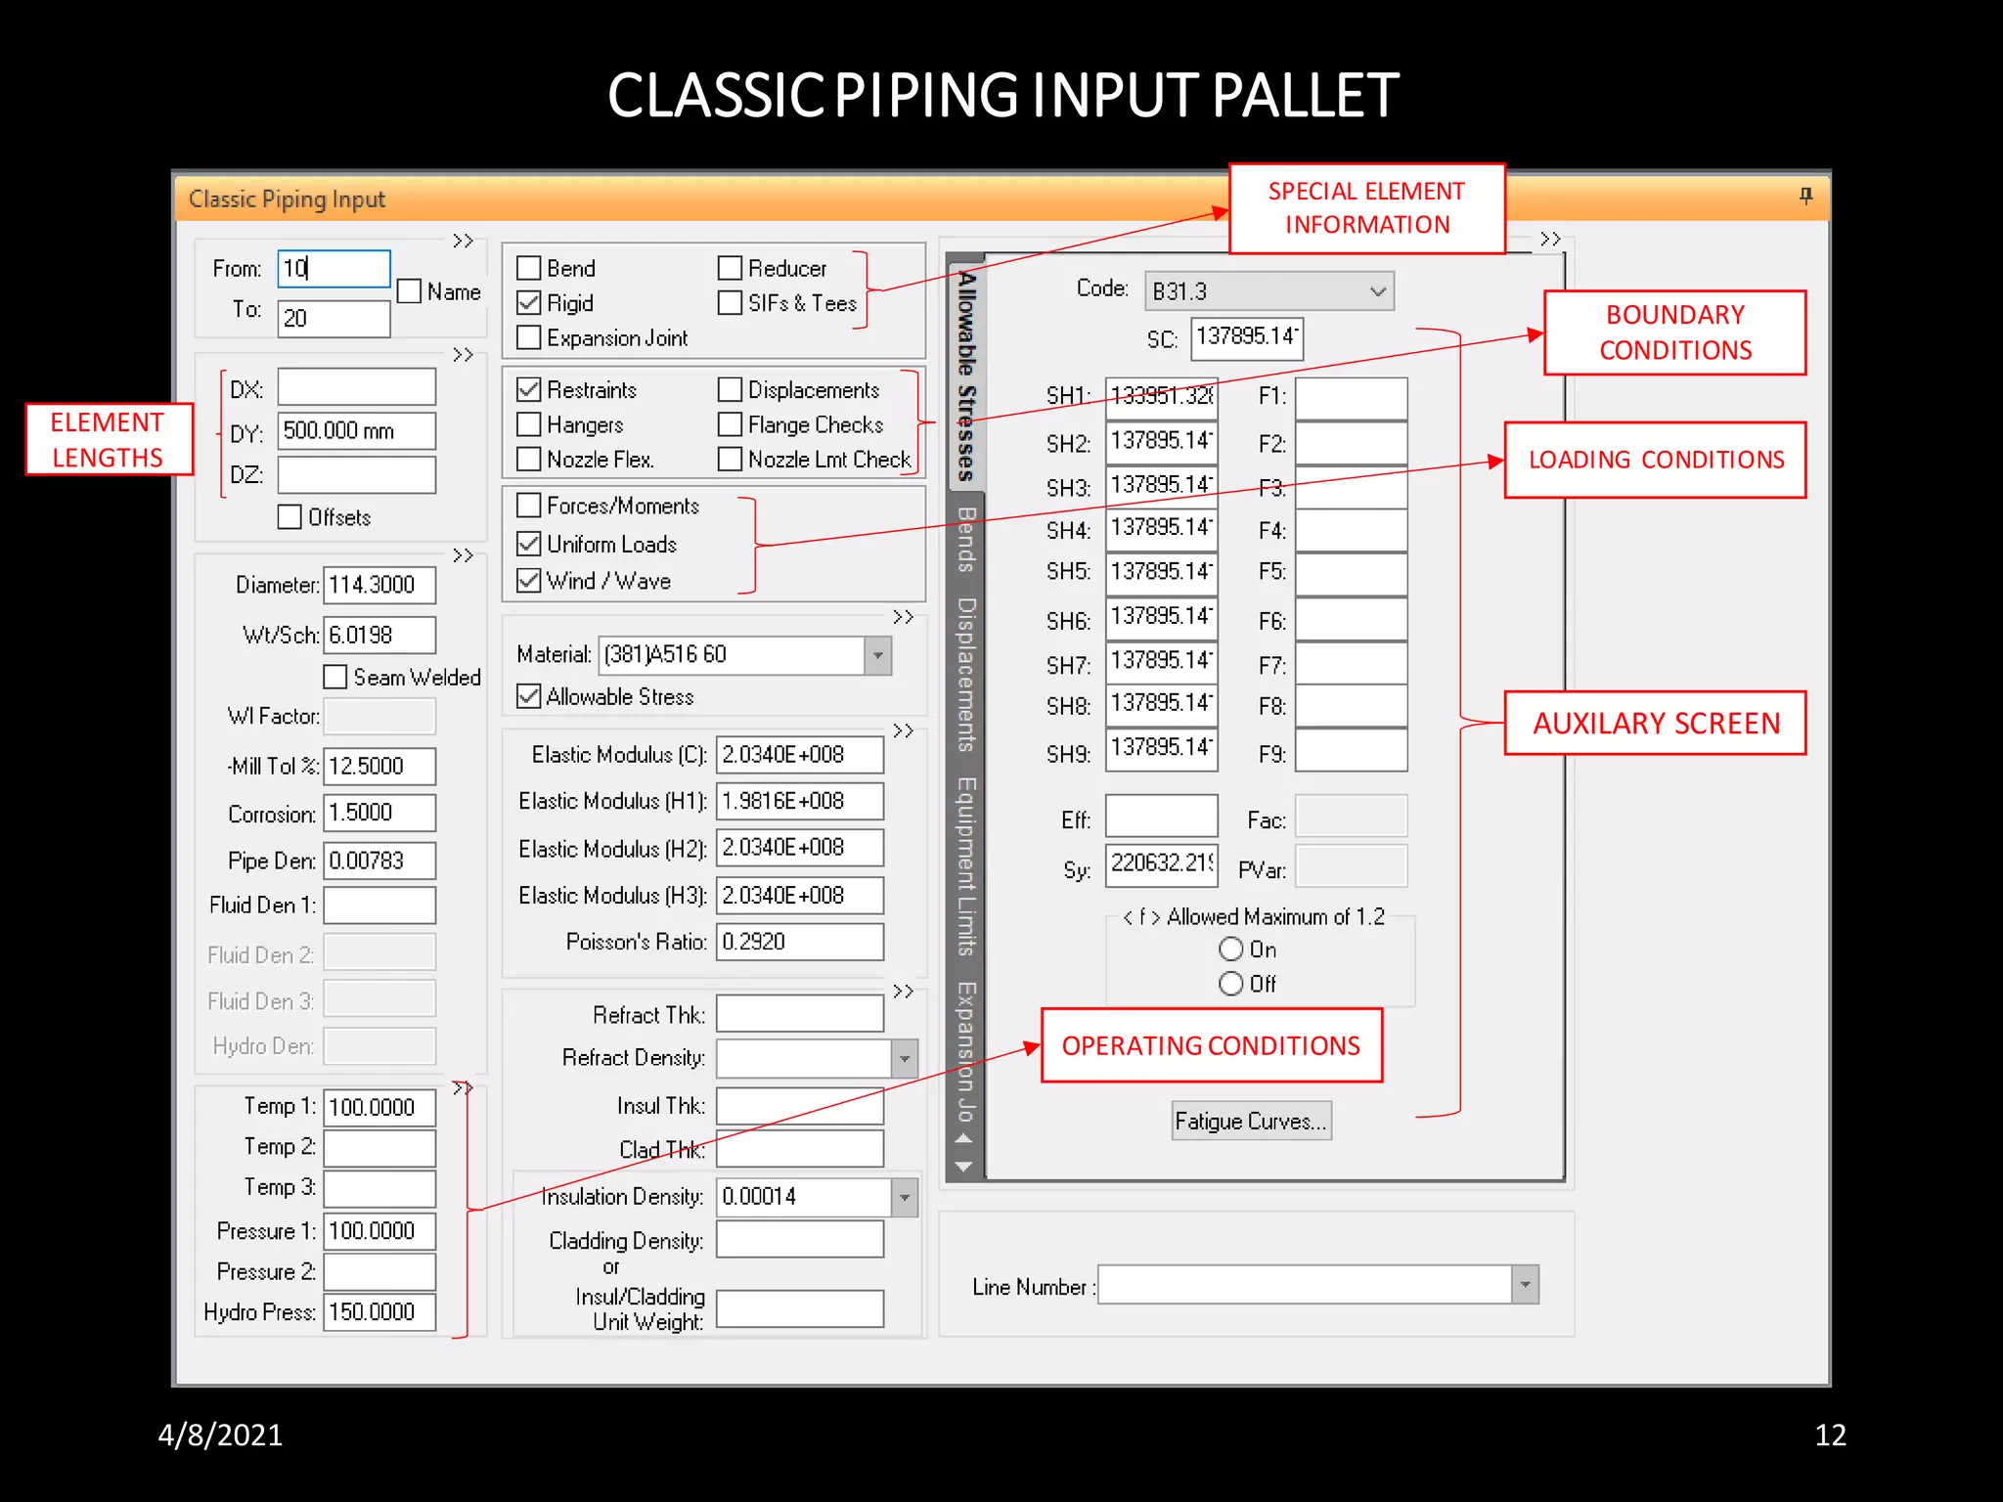Expand the >> chevron above Refract Thk
This screenshot has width=2003, height=1502.
pos(903,992)
